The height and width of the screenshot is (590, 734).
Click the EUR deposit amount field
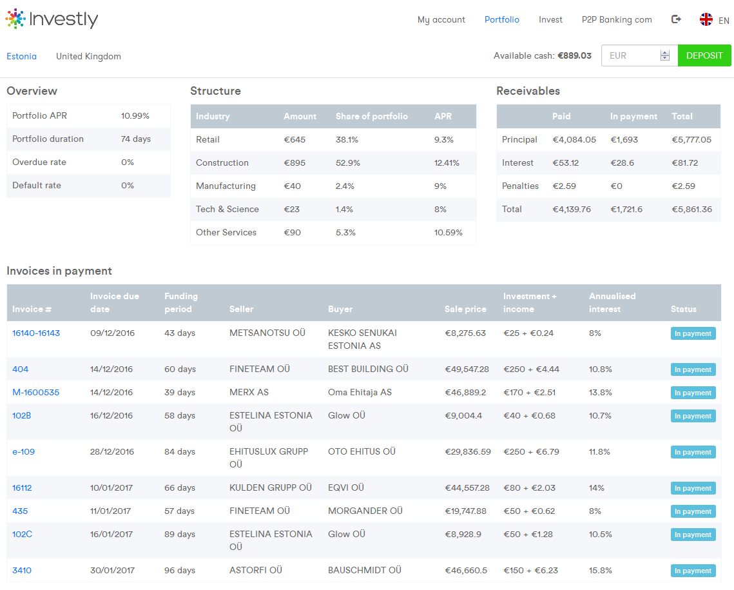click(639, 55)
